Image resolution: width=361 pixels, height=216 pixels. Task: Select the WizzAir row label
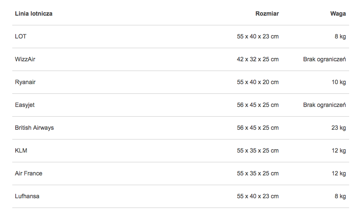(25, 59)
